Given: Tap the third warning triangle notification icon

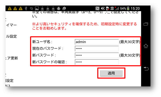Looking at the screenshot, I should [x=21, y=8].
